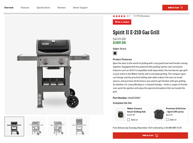Click the star rating icons
Viewport: 193px width, 143px height.
click(x=119, y=16)
